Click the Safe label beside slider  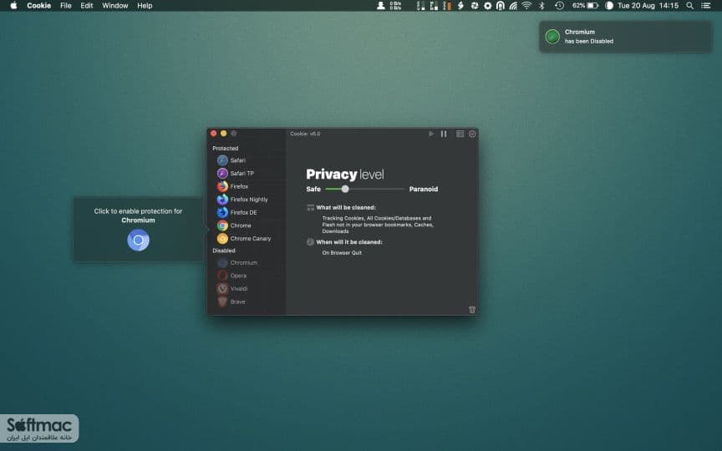pos(313,189)
